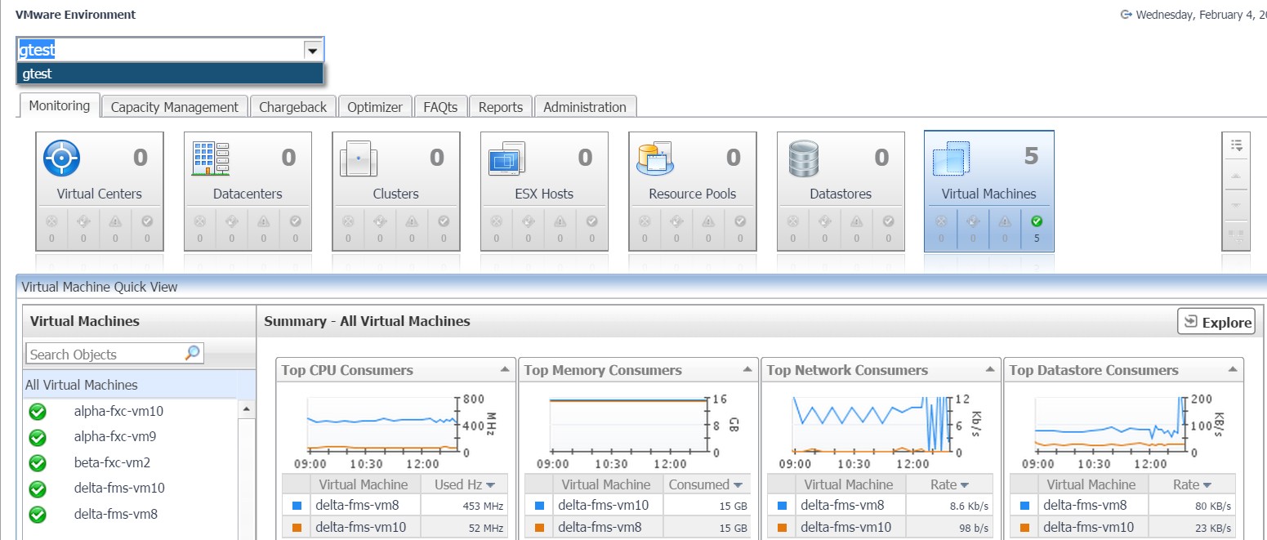Sort Top Datastore Consumers by Rate
Screen dimensions: 1267x540
[1193, 484]
